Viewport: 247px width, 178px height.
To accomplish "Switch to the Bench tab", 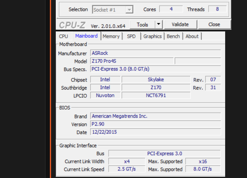I will click(173, 36).
